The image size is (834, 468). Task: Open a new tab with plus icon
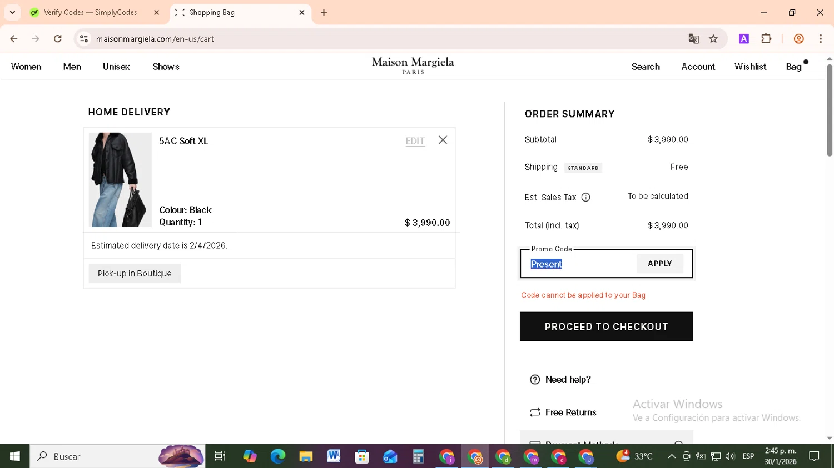coord(324,12)
